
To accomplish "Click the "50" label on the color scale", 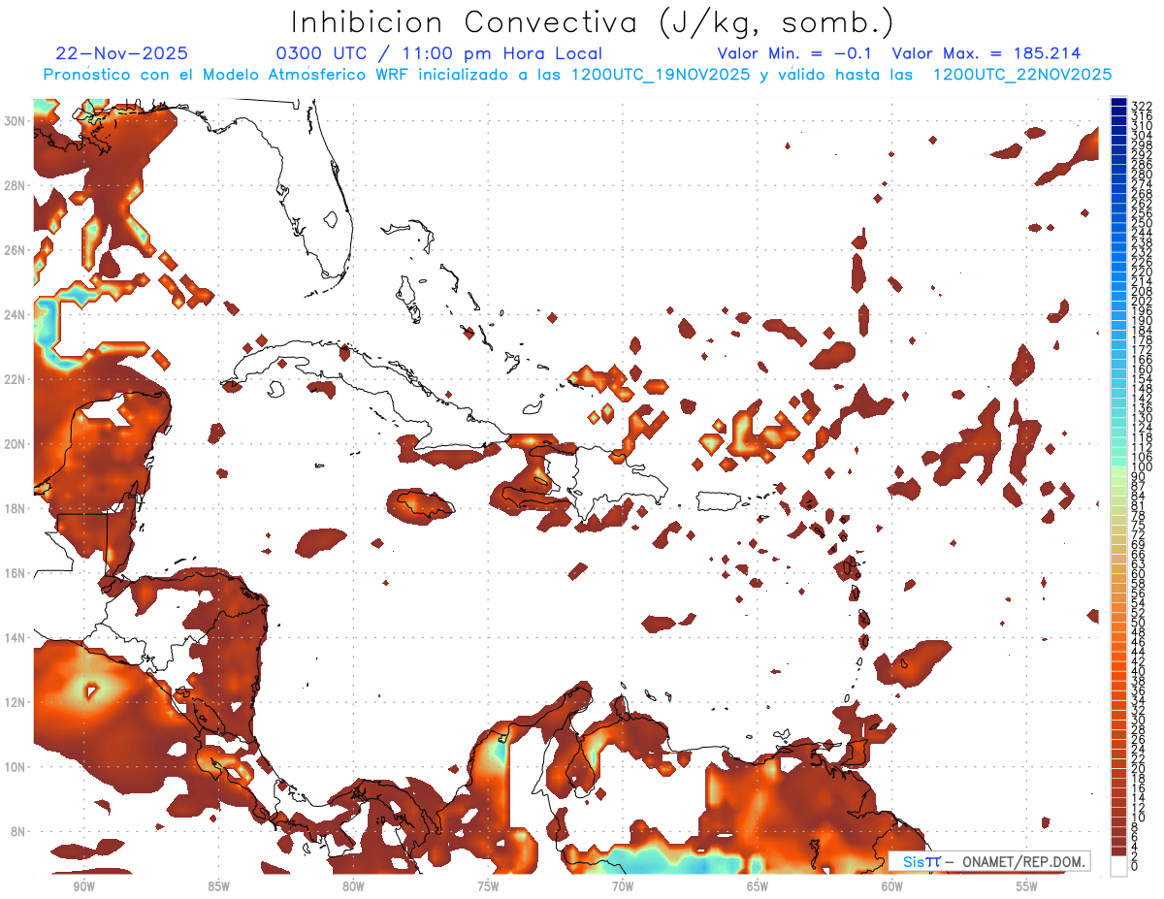I will 1138,623.
